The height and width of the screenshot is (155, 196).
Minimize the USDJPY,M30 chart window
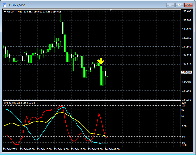[170, 5]
